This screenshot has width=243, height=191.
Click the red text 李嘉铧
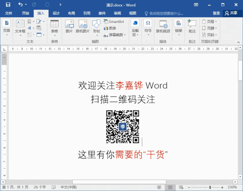tap(129, 85)
